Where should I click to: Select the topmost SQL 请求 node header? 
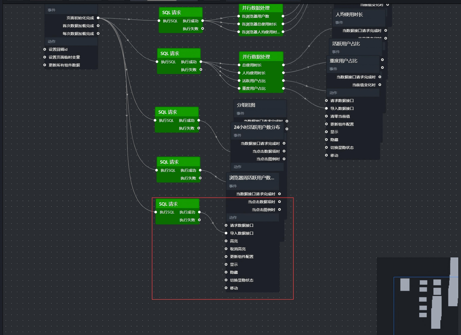181,12
